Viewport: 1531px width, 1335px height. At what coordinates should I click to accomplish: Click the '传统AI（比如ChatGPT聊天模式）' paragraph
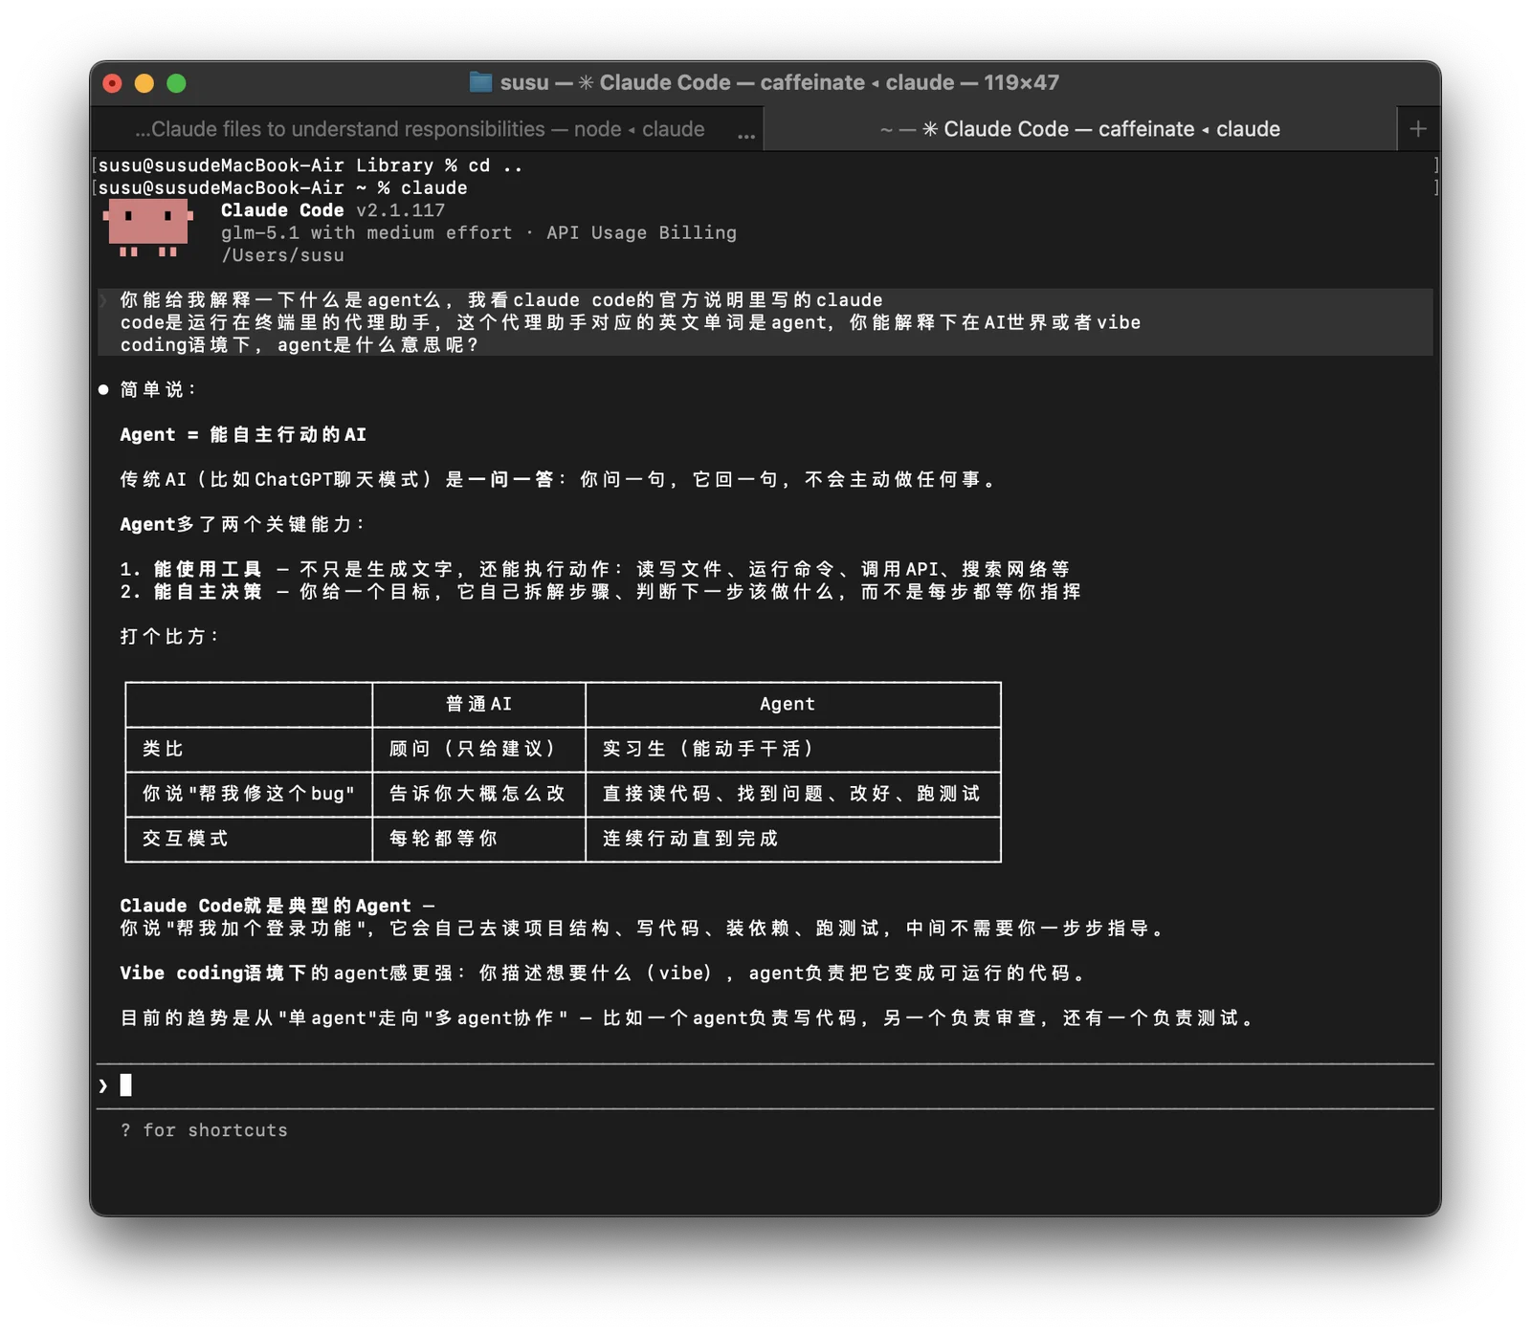coord(559,480)
